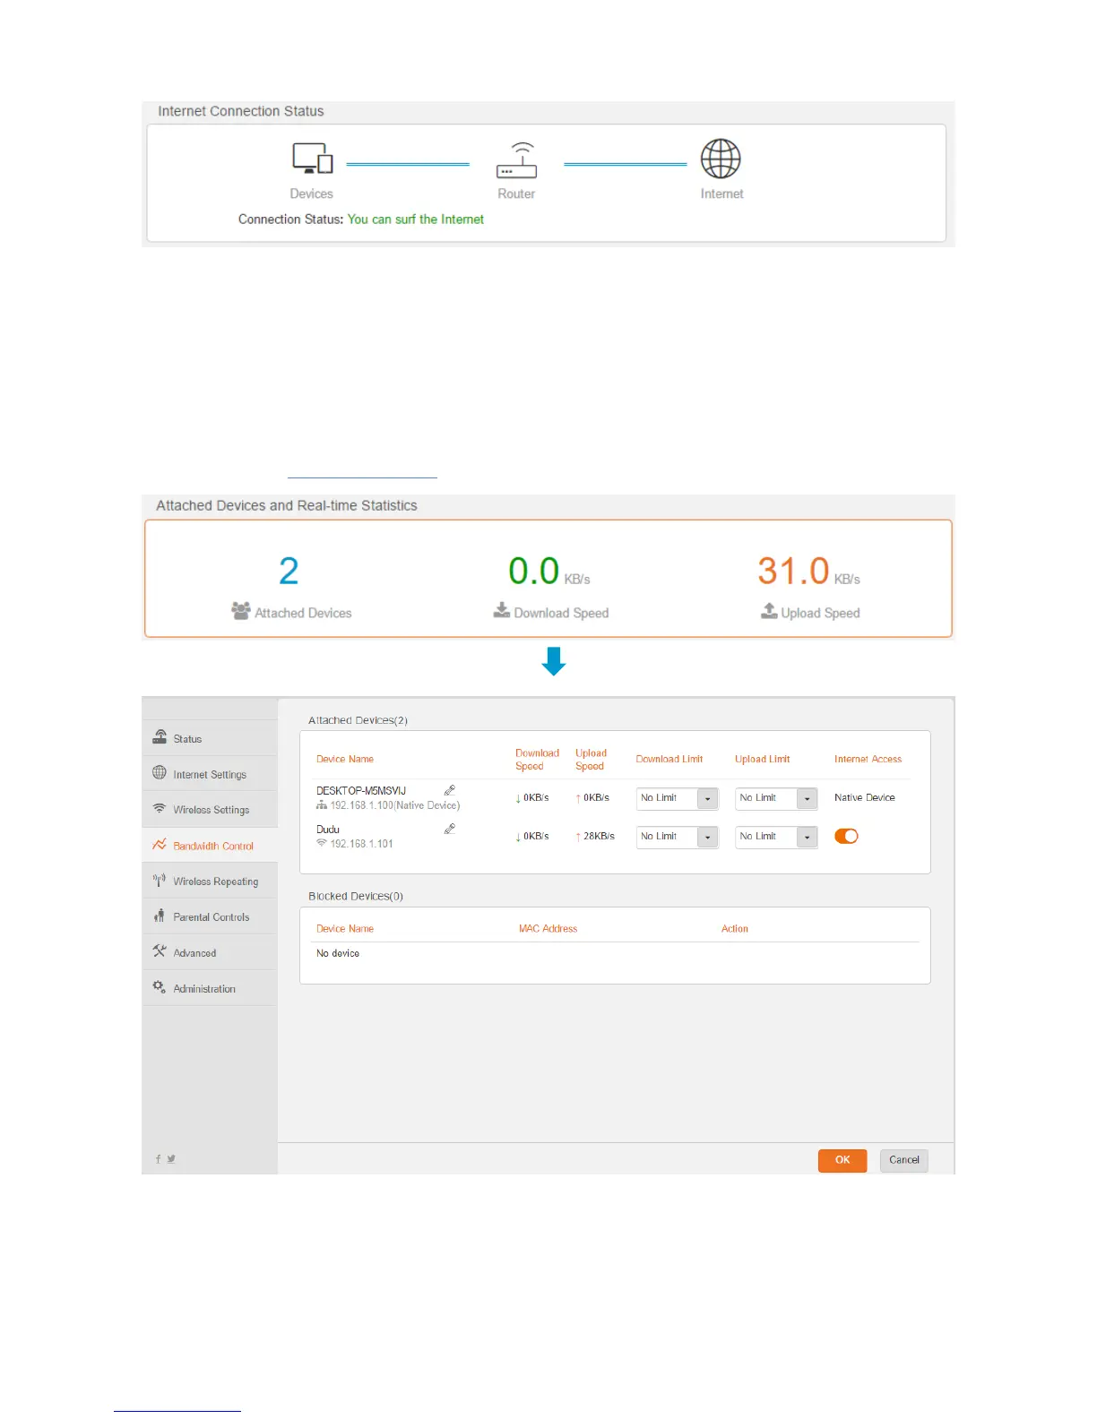The width and height of the screenshot is (1097, 1419).
Task: Click the Action column header
Action: [735, 929]
